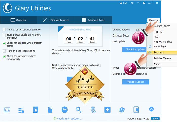Screen dimensions: 177x122
Task: Click the Manage License button
Action: pos(136,82)
